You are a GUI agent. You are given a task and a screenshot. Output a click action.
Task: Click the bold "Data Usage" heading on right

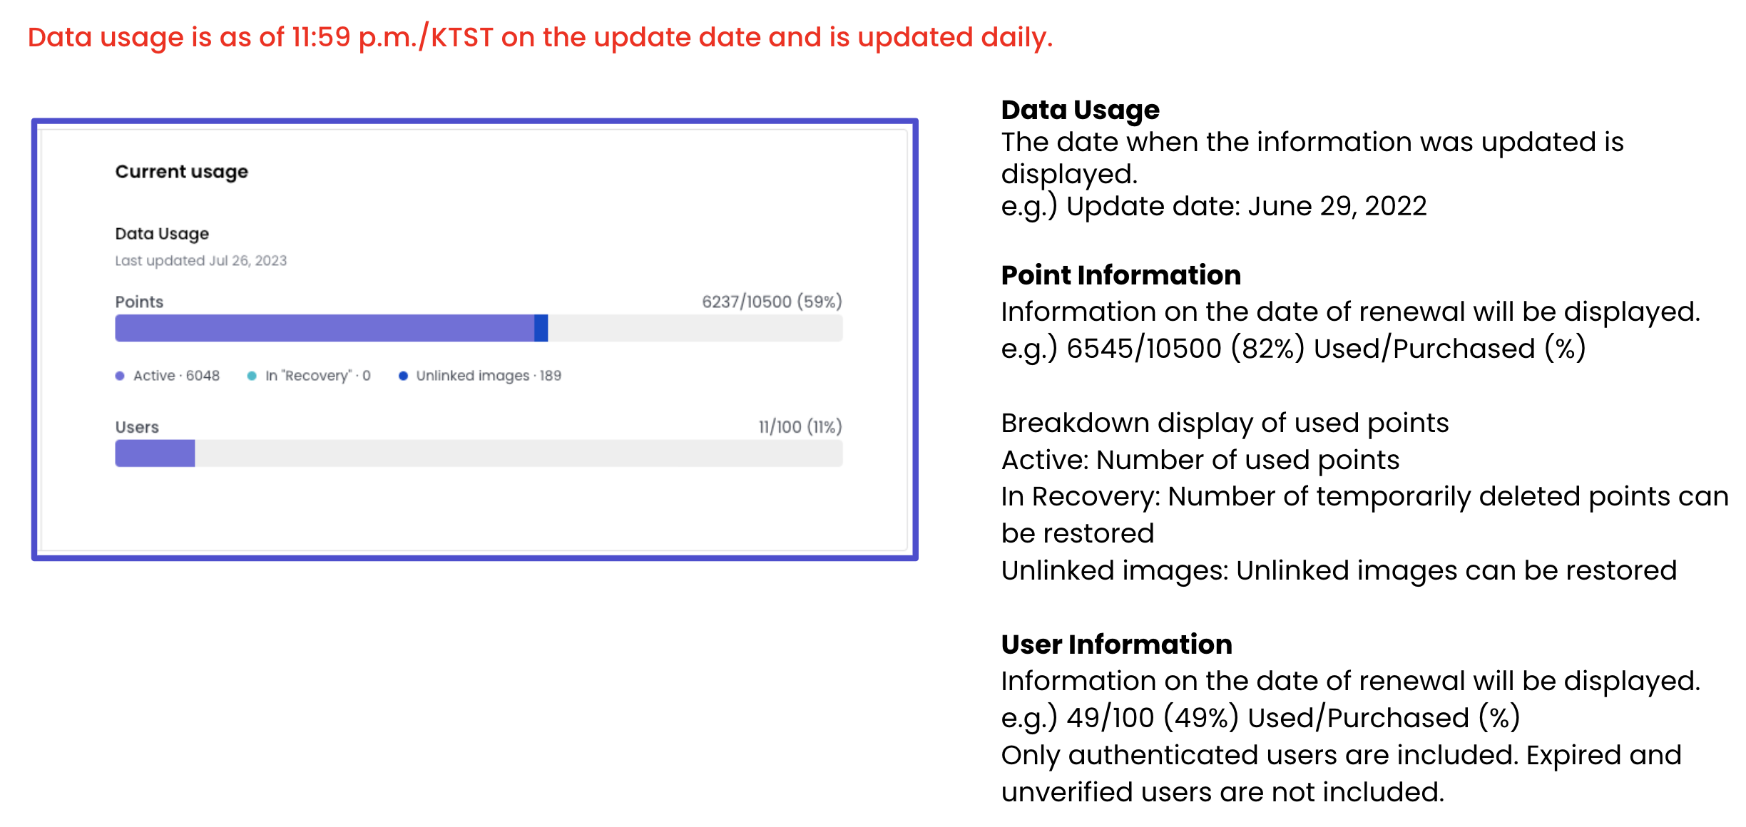click(x=1080, y=110)
